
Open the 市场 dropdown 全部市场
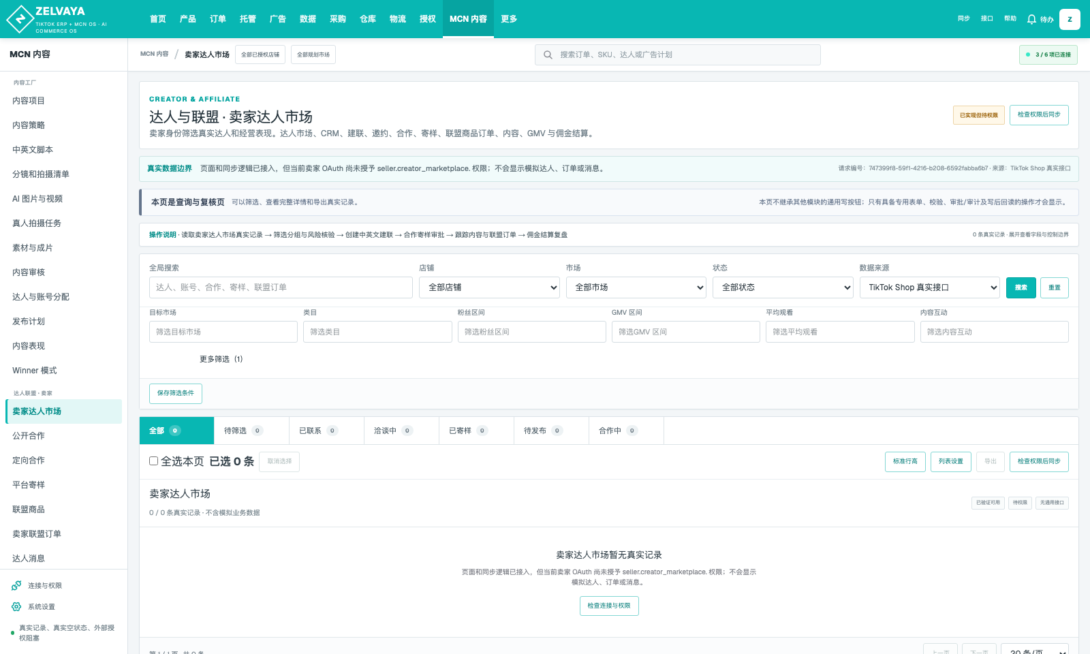point(636,287)
